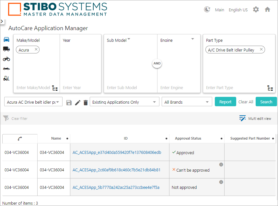Image resolution: width=278 pixels, height=206 pixels.
Task: Toggle the AND operator between Sub Model and Engine
Action: [x=157, y=63]
